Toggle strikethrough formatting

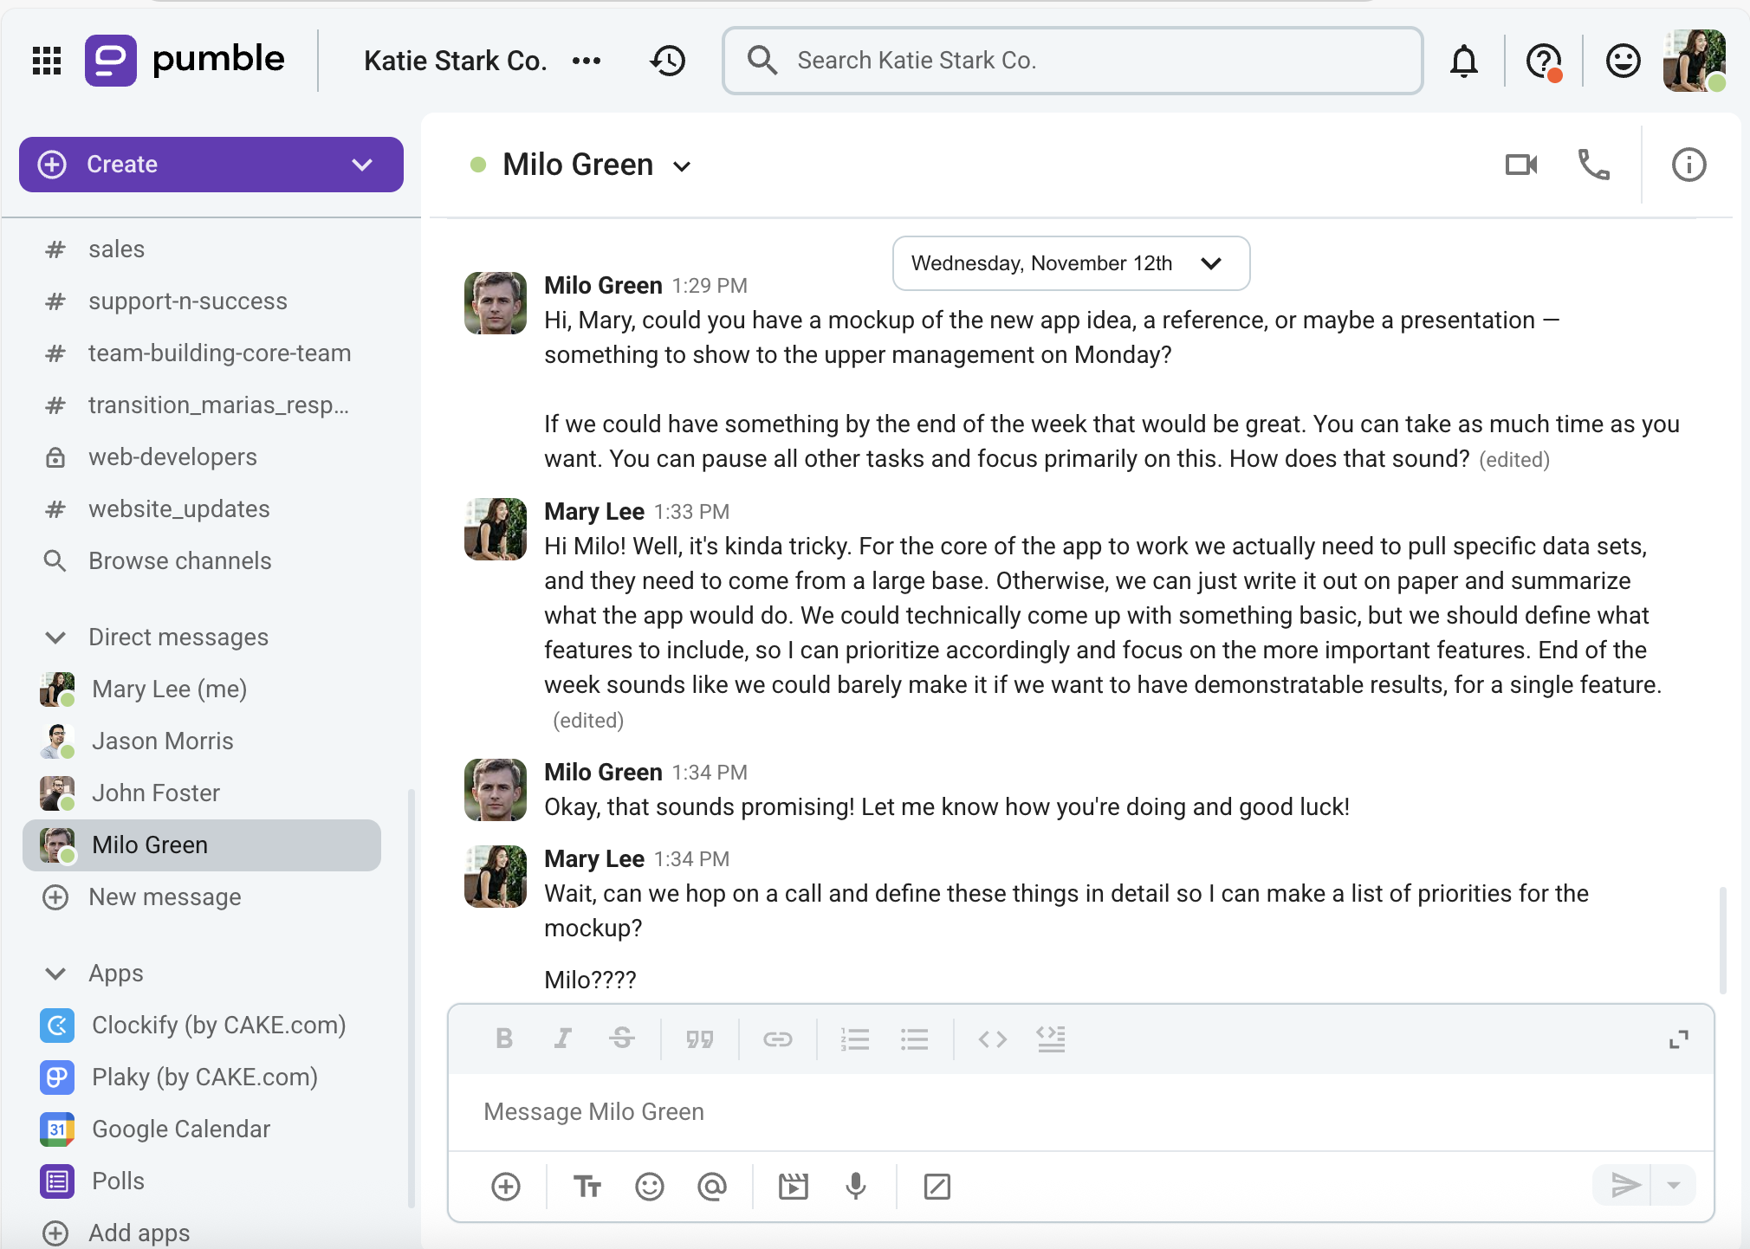(621, 1039)
